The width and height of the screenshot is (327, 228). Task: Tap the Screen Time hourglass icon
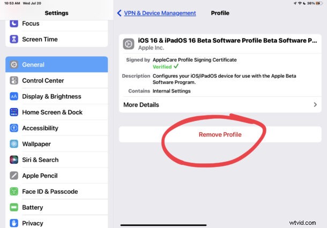pos(14,39)
